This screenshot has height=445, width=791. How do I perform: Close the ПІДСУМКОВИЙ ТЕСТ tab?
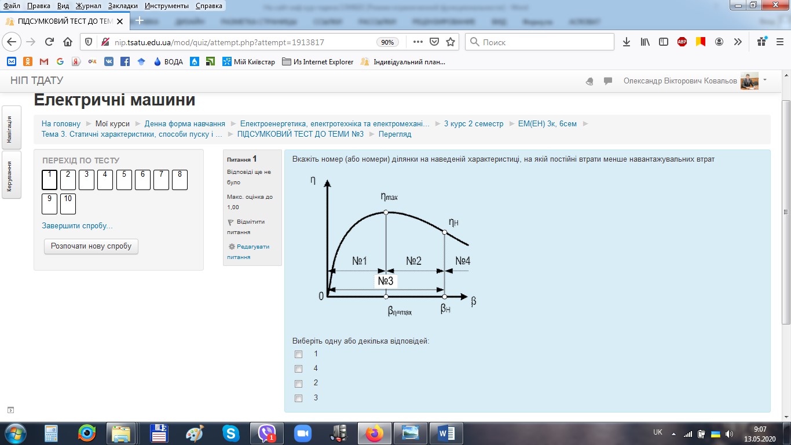[x=120, y=21]
